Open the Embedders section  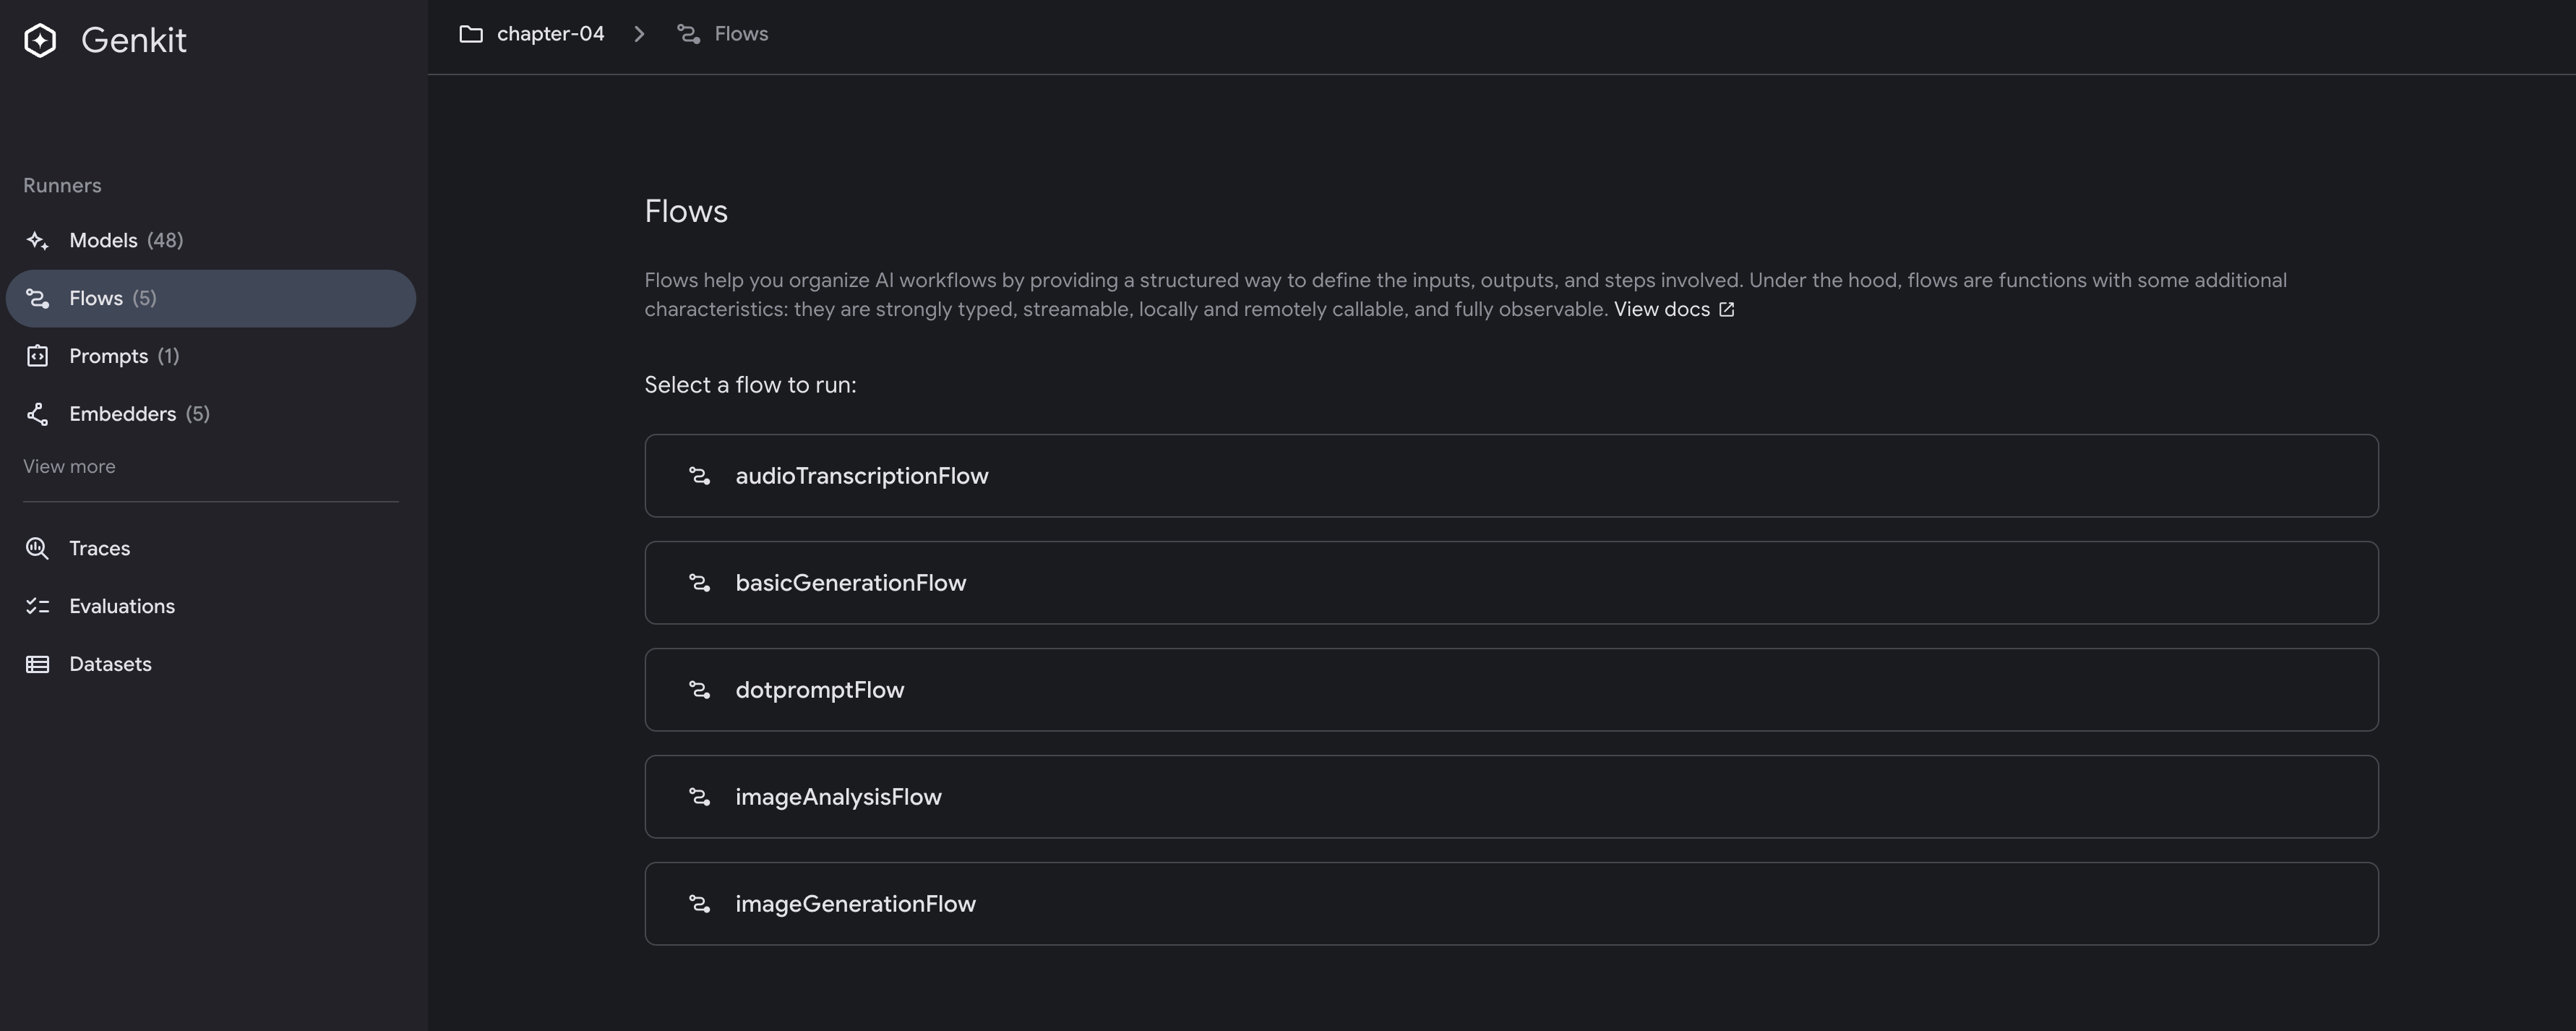(x=211, y=414)
